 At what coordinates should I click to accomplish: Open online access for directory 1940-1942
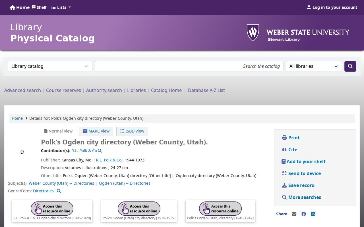click(x=220, y=209)
